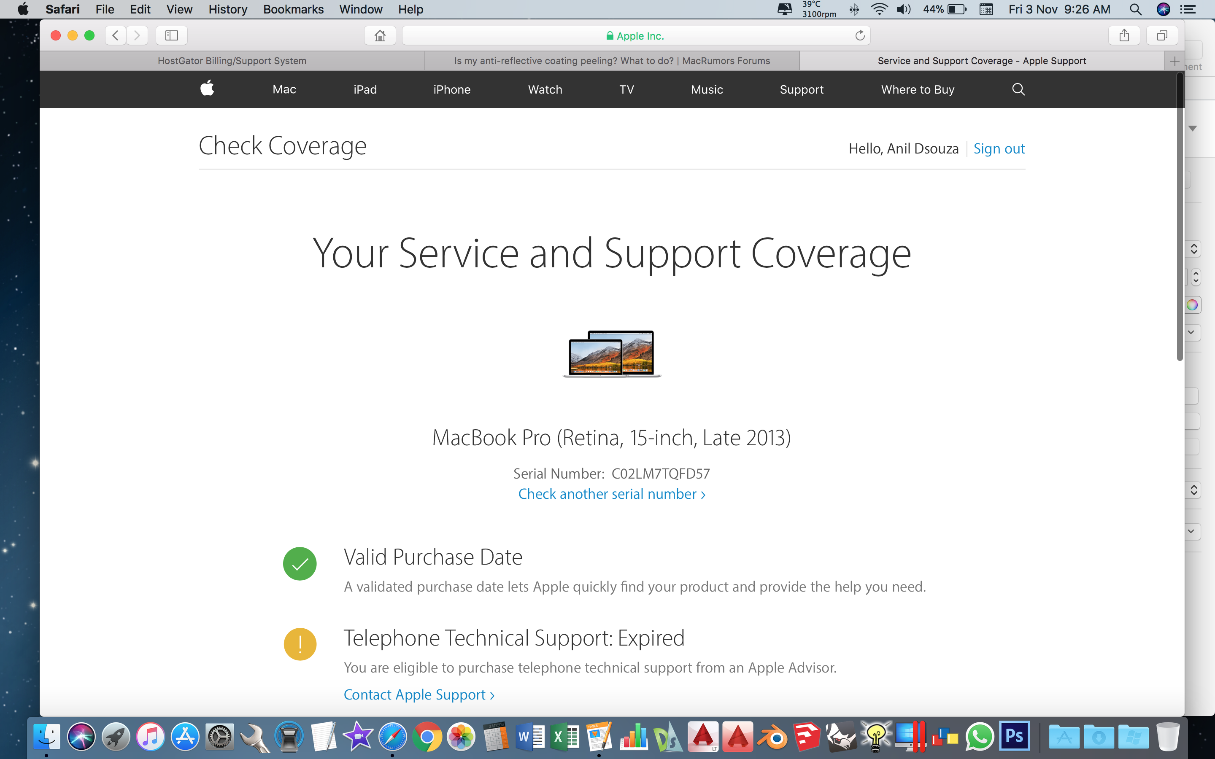Open the Bookmarks menu
Image resolution: width=1215 pixels, height=759 pixels.
pos(293,9)
